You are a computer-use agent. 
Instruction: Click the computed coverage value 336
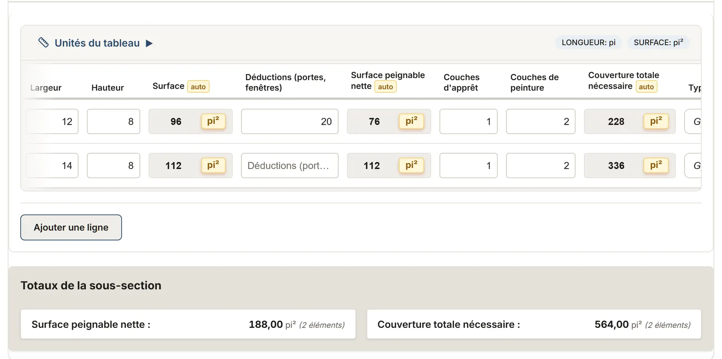(x=616, y=166)
